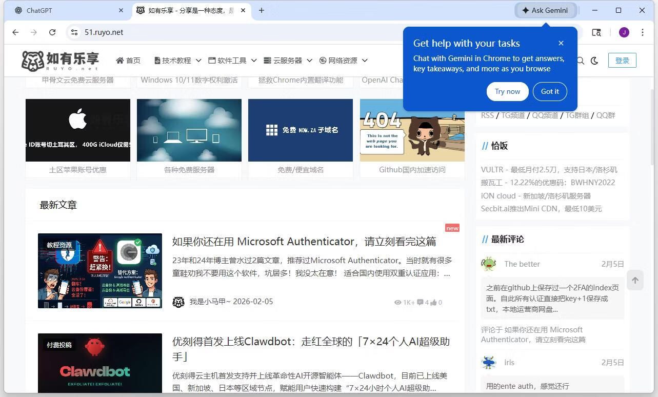Screen dimensions: 658x397
Task: Open Chrome's three-dot menu
Action: tap(642, 32)
